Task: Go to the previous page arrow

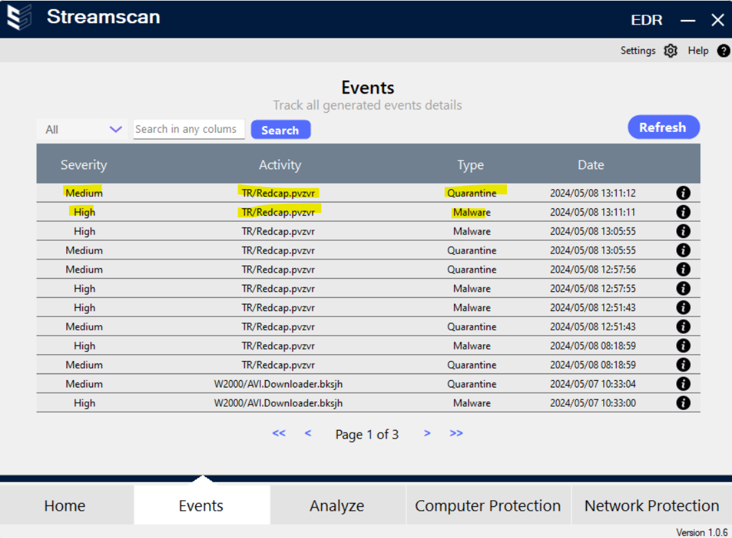Action: pos(308,433)
